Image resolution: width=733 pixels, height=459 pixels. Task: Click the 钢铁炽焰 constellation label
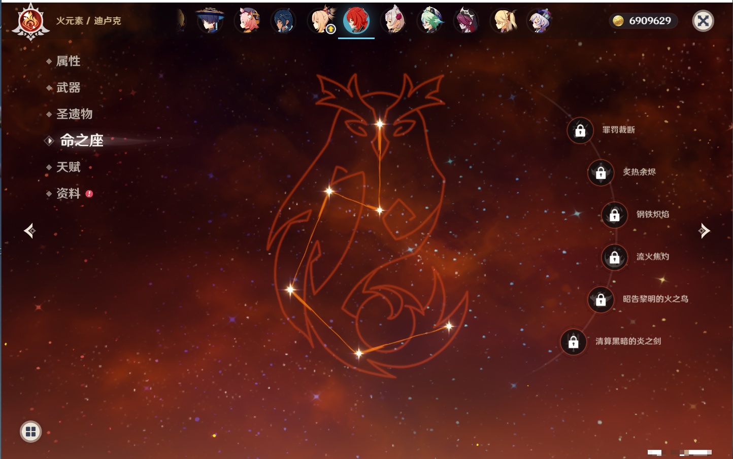(653, 214)
